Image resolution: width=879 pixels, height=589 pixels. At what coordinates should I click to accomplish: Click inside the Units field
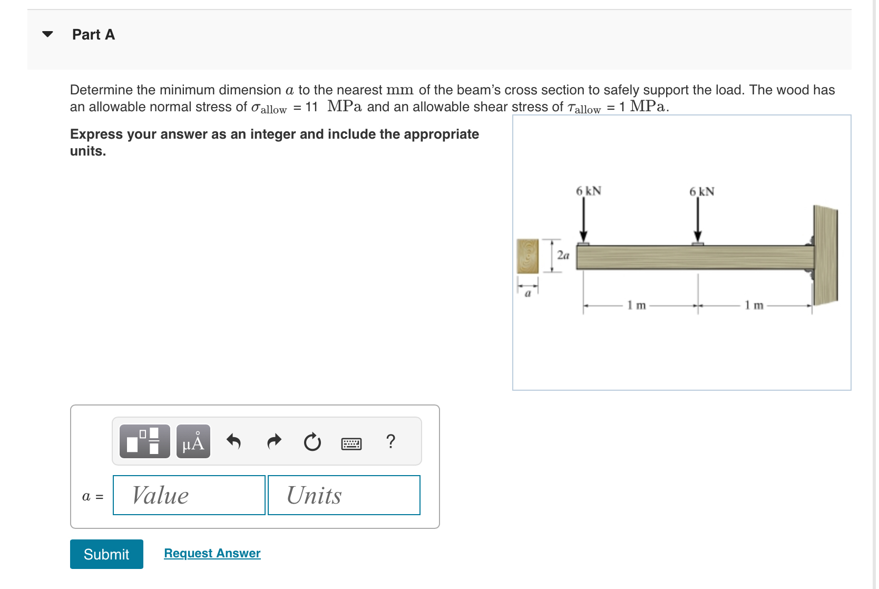[344, 495]
